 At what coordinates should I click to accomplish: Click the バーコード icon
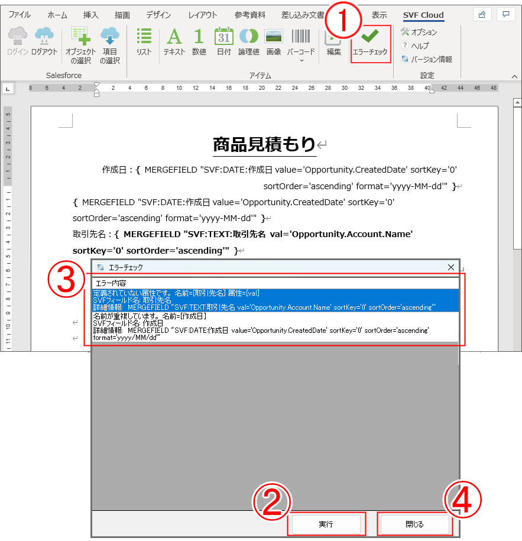[x=301, y=36]
